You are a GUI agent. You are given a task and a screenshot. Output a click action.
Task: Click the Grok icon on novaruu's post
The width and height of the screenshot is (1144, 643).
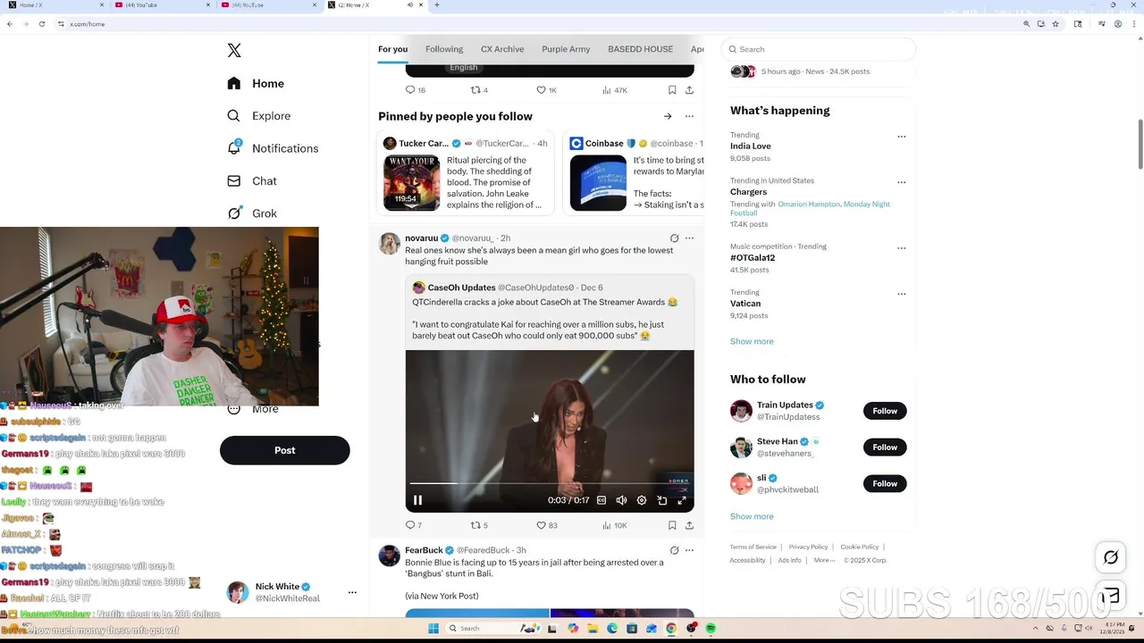(674, 238)
